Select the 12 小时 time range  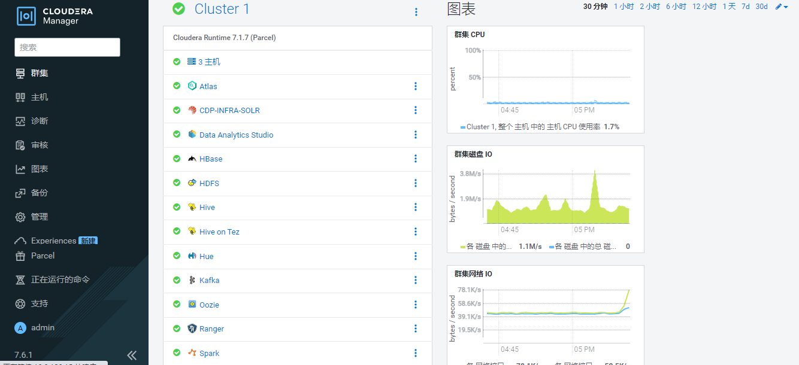704,7
